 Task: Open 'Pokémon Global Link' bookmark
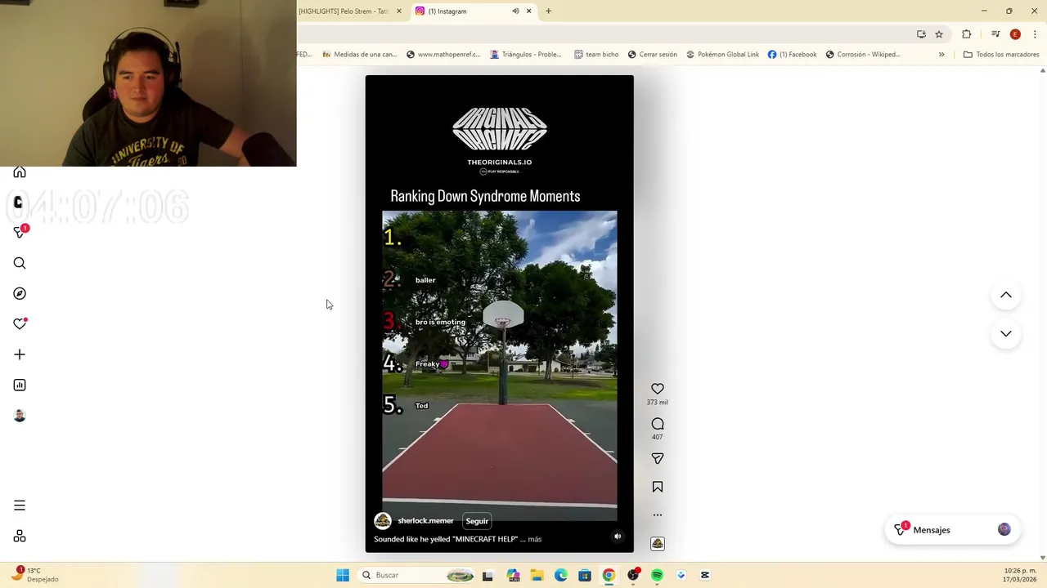pos(722,55)
